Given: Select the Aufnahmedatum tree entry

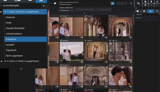Looking at the screenshot, I should point(25,34).
